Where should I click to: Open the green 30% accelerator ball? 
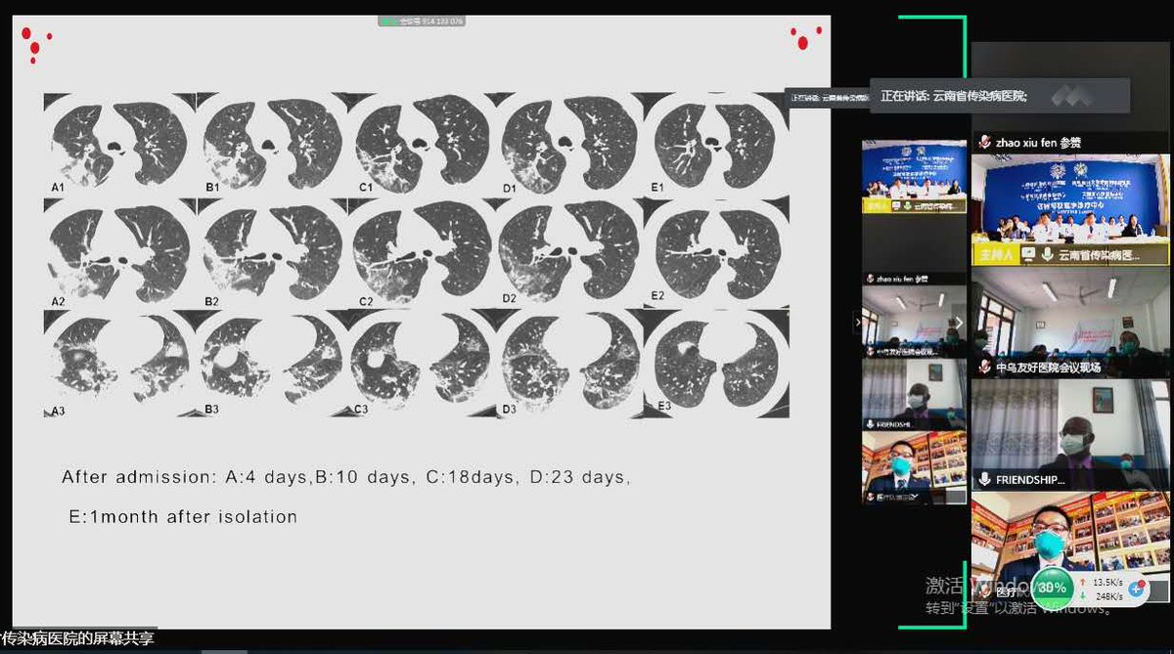1052,588
